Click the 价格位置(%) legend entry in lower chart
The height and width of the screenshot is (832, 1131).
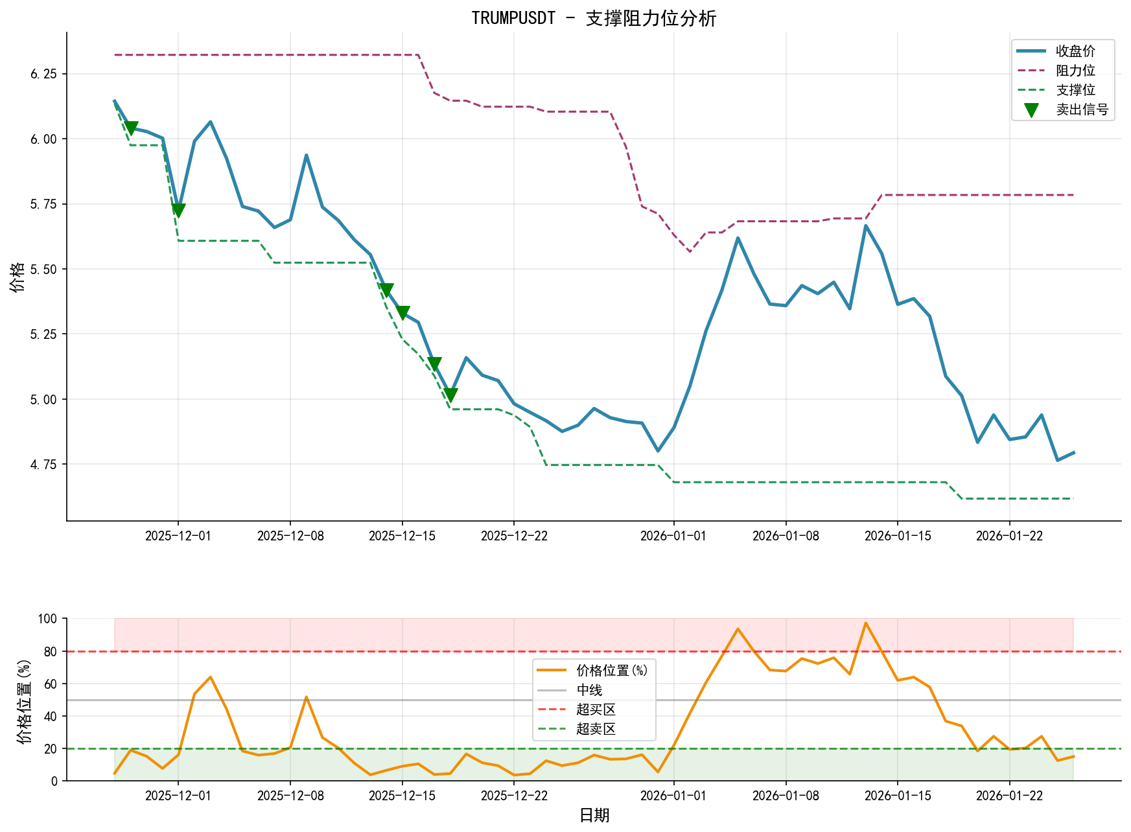(x=612, y=671)
